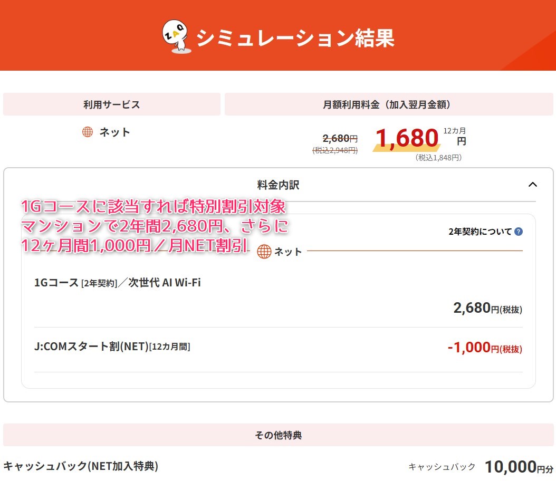Open the blue question mark help icon
The height and width of the screenshot is (481, 556).
tap(519, 232)
